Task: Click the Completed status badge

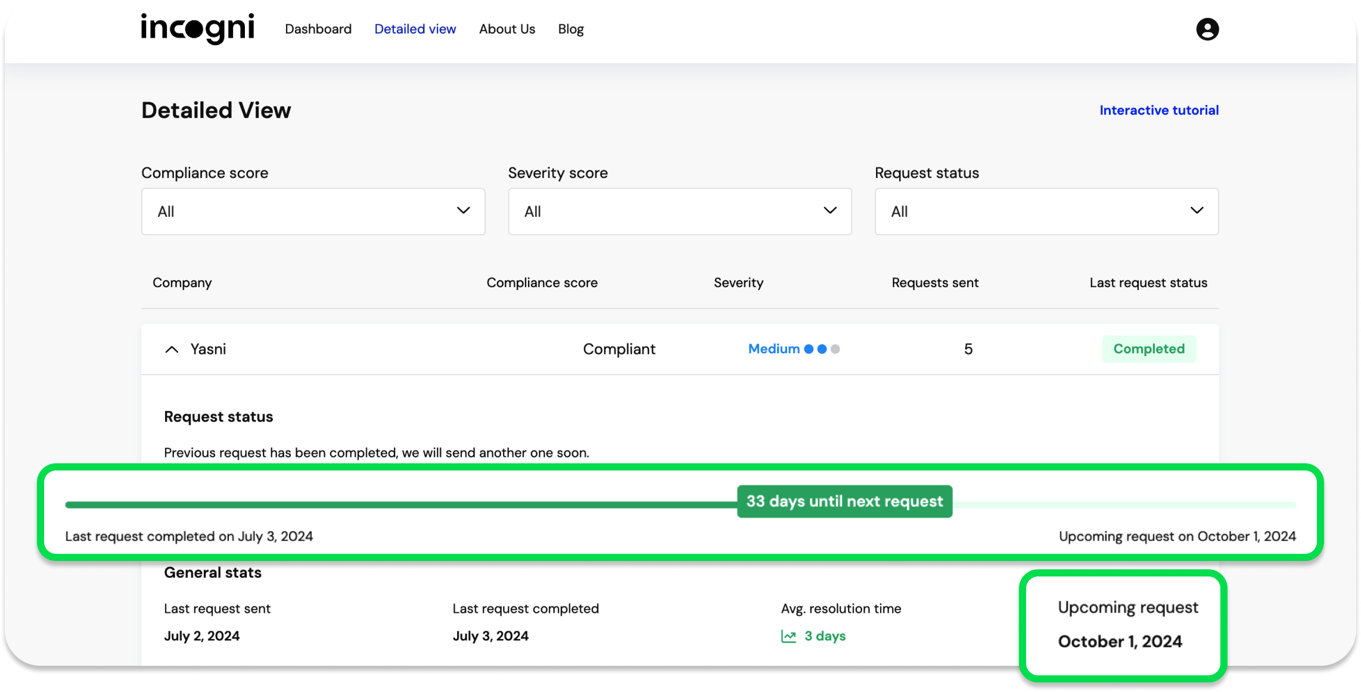Action: click(1148, 349)
